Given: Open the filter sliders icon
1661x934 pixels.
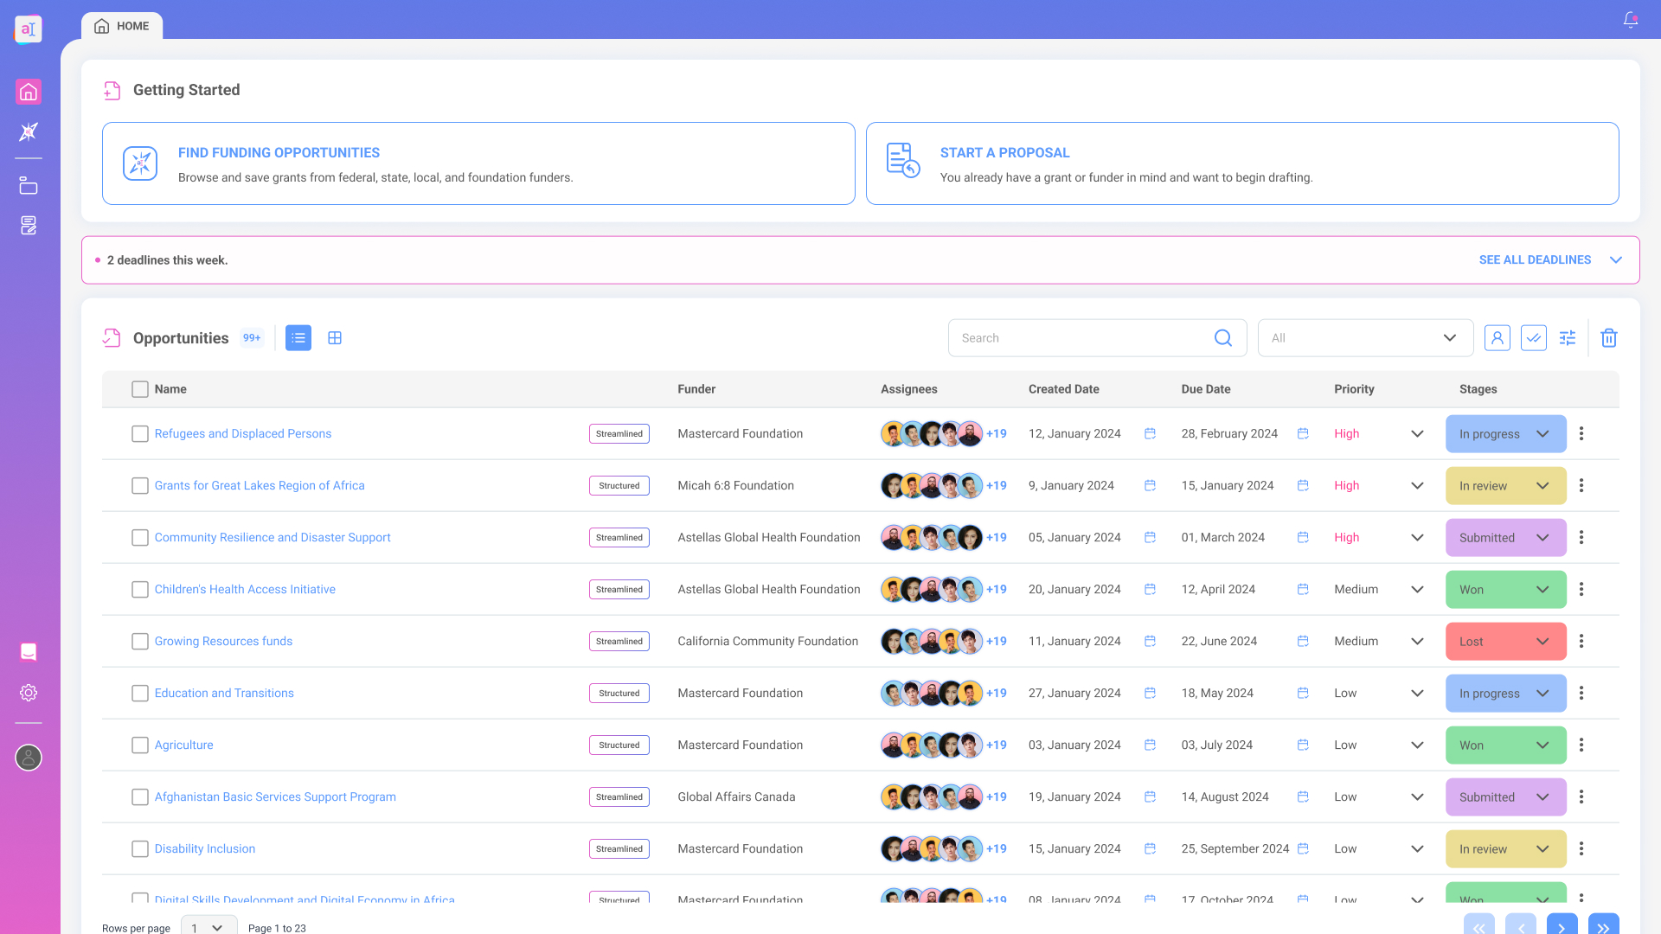Looking at the screenshot, I should tap(1568, 338).
